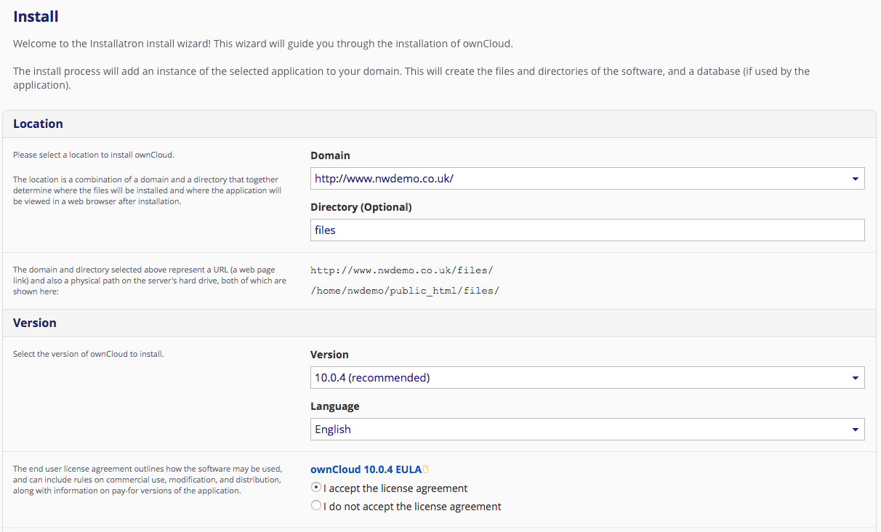881x532 pixels.
Task: Click the Version section header
Action: point(439,323)
